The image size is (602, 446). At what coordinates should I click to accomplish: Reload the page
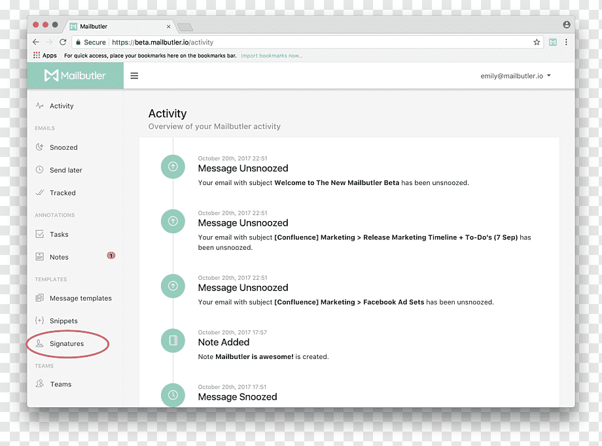pos(63,43)
